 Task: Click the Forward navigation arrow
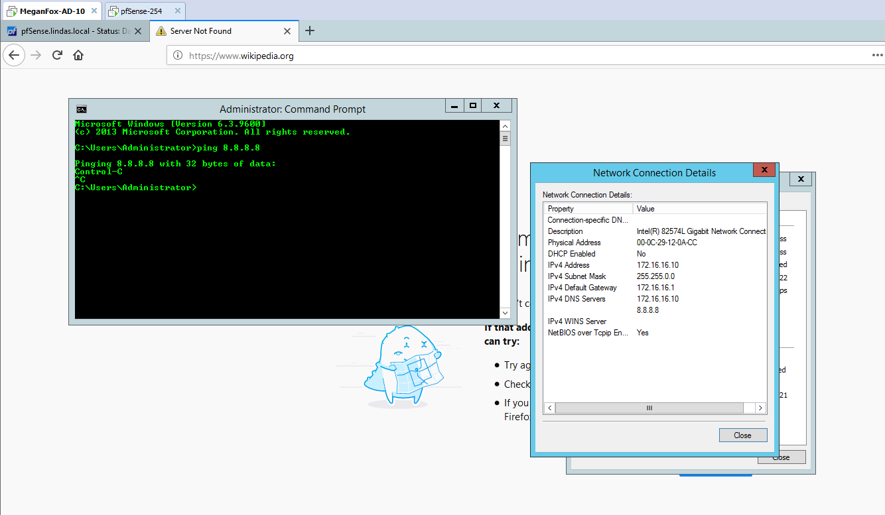(36, 56)
